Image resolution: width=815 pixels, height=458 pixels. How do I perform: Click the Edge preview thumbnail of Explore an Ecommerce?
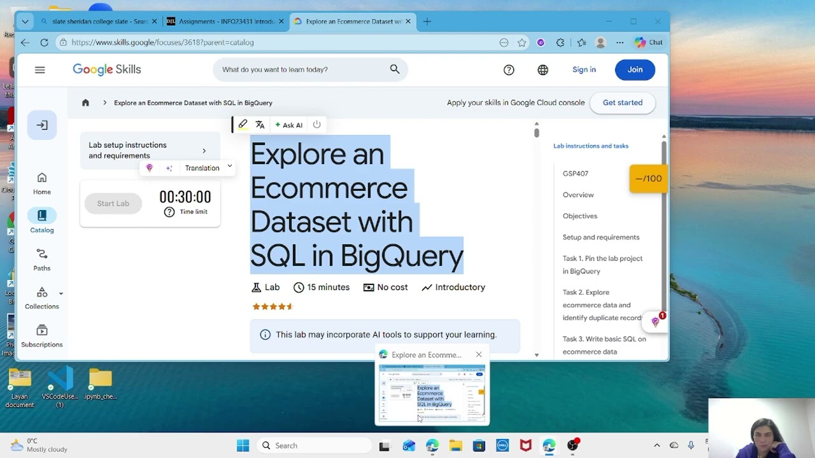point(432,393)
